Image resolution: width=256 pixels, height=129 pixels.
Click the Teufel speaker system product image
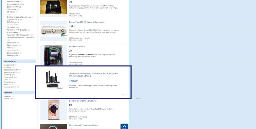tap(53, 80)
